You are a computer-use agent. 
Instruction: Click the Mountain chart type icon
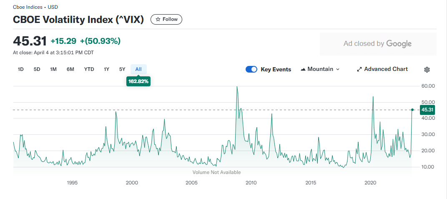point(303,69)
